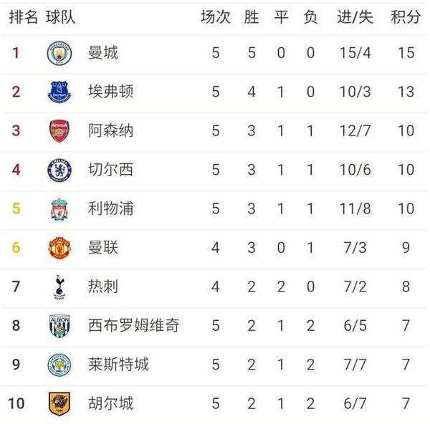The width and height of the screenshot is (430, 424).
Task: Open the 莱斯特城 team name link
Action: tap(118, 364)
